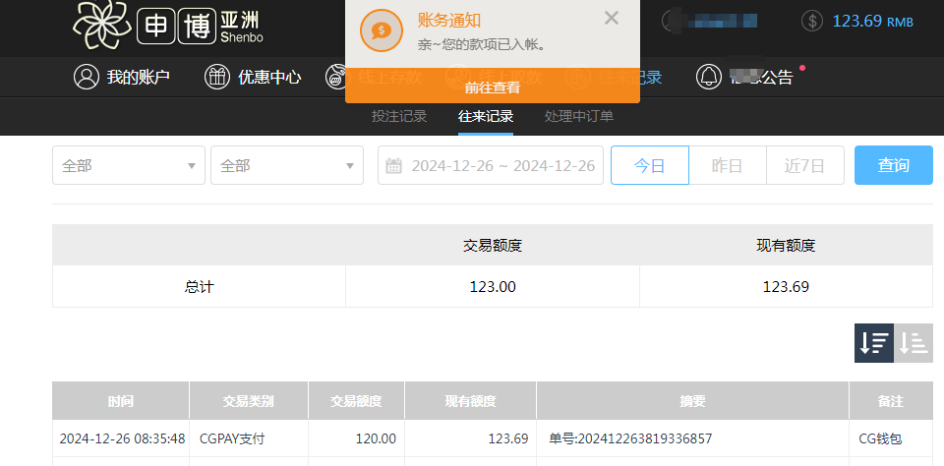Select the ascending sort icon

click(914, 343)
